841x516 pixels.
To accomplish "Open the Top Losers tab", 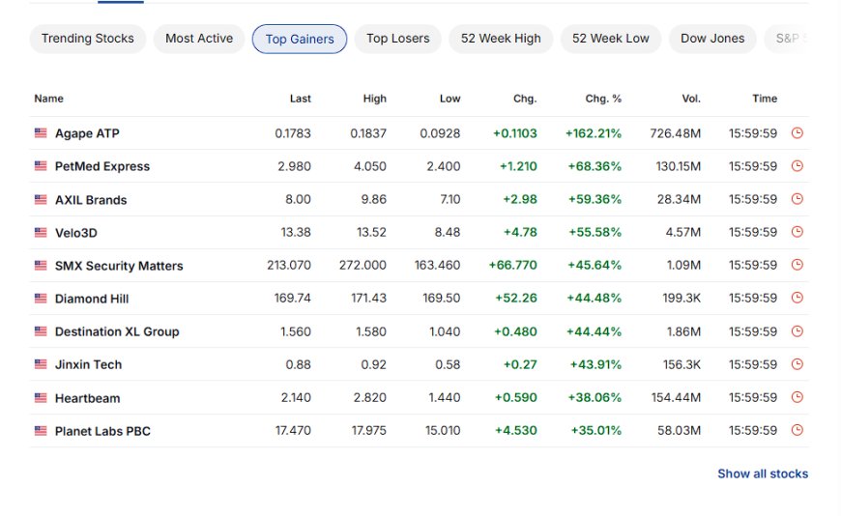I will [398, 39].
